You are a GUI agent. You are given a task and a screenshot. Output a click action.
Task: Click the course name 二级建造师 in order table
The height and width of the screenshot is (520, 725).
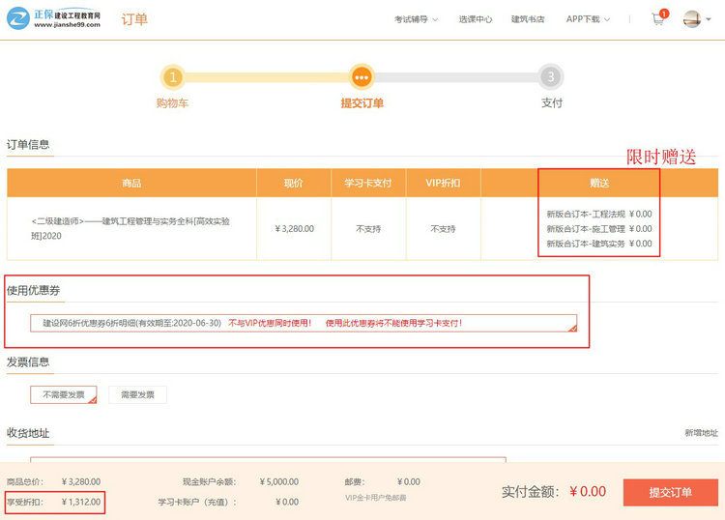click(130, 228)
